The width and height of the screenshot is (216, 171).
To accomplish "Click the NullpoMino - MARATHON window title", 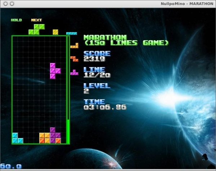I will point(187,4).
